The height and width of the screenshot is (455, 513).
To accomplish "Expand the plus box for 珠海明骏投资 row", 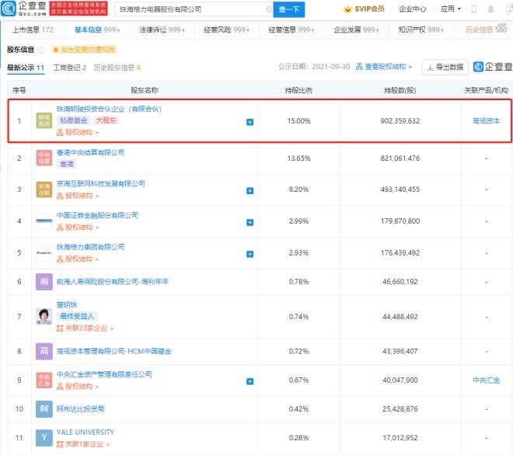I will click(x=250, y=122).
